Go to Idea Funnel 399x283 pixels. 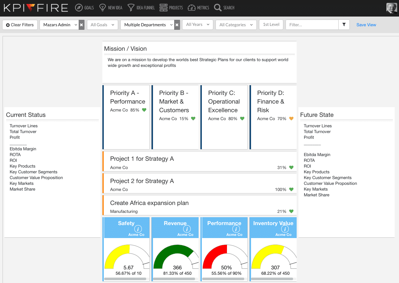click(145, 8)
